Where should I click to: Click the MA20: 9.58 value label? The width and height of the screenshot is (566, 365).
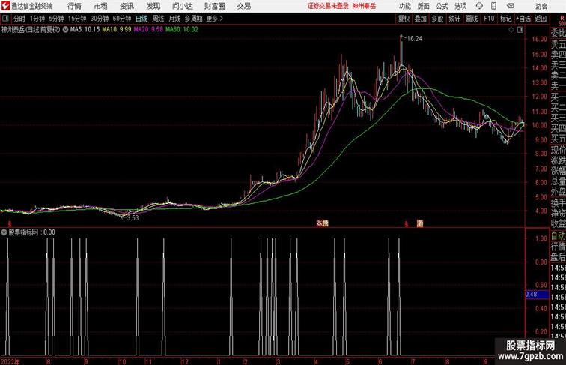click(x=148, y=30)
